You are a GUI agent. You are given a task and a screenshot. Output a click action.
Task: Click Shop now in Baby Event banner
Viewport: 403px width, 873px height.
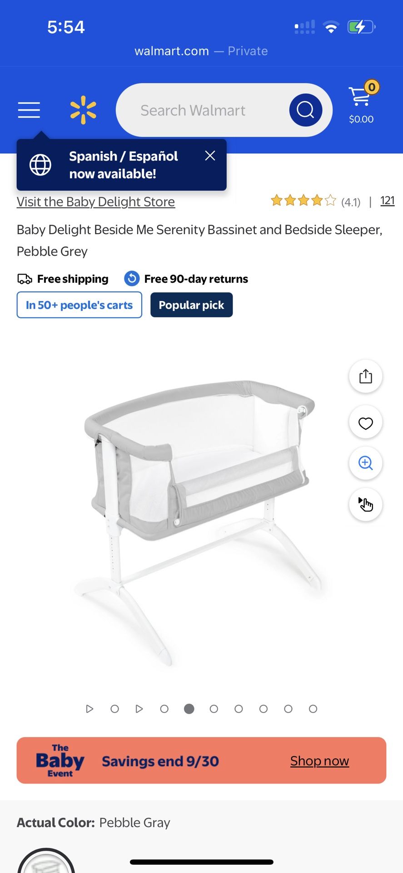point(319,761)
